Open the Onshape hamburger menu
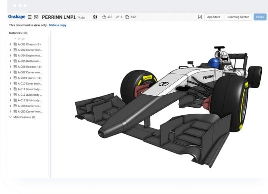 click(x=30, y=17)
